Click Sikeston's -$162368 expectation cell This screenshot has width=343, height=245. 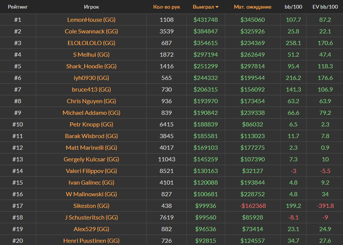tap(253, 206)
